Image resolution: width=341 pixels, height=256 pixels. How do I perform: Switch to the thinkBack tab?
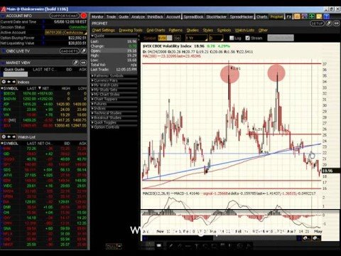coord(156,16)
